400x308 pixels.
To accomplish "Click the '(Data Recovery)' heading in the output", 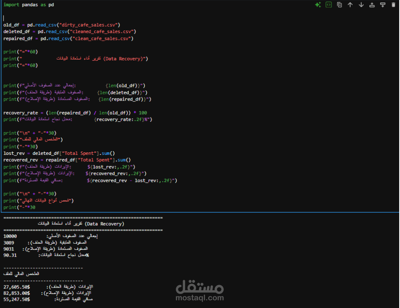I will pyautogui.click(x=104, y=224).
